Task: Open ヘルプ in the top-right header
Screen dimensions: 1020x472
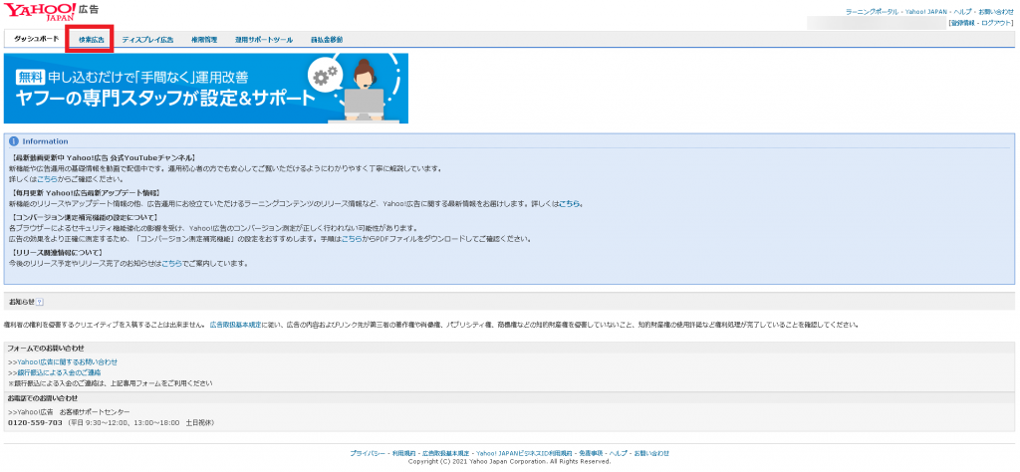Action: pos(963,12)
